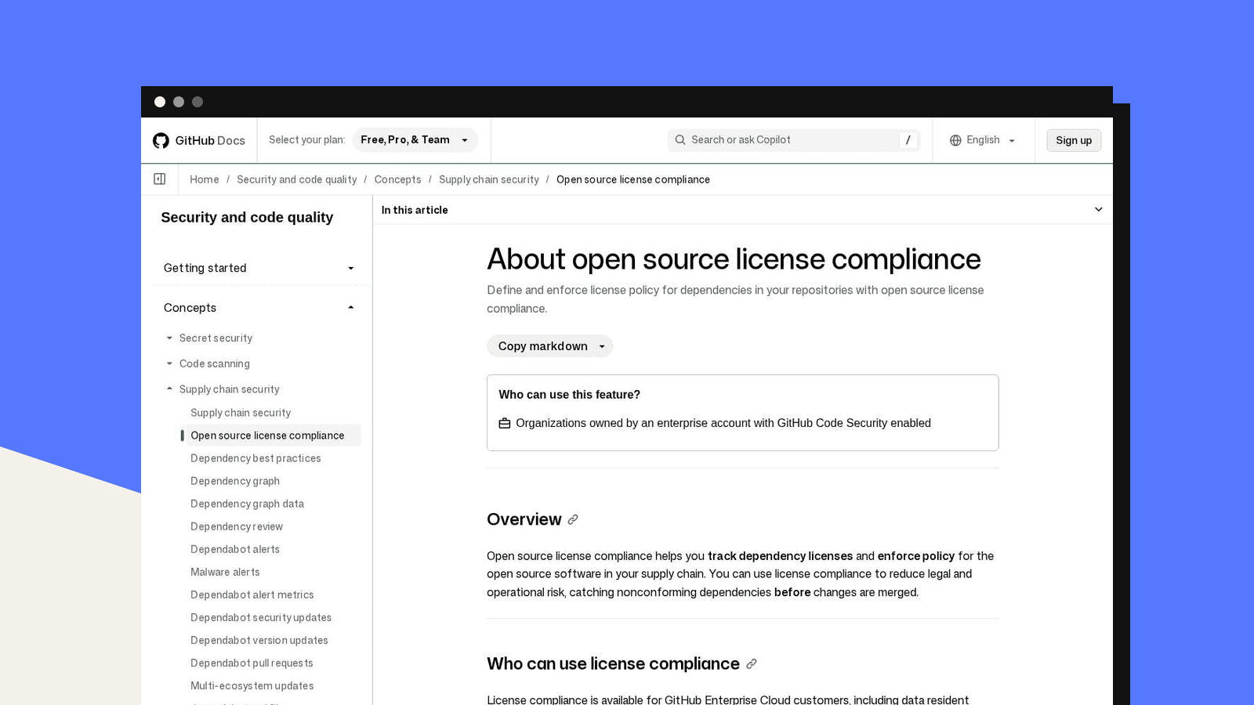Open the Copy markdown dropdown arrow
The height and width of the screenshot is (705, 1254).
[x=602, y=346]
